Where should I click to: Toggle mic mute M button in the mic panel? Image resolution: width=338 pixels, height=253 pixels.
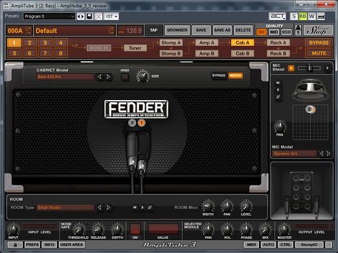pyautogui.click(x=278, y=83)
